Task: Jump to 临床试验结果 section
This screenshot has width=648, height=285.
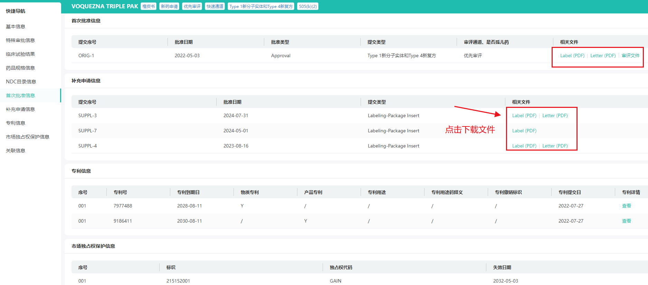Action: [x=20, y=54]
